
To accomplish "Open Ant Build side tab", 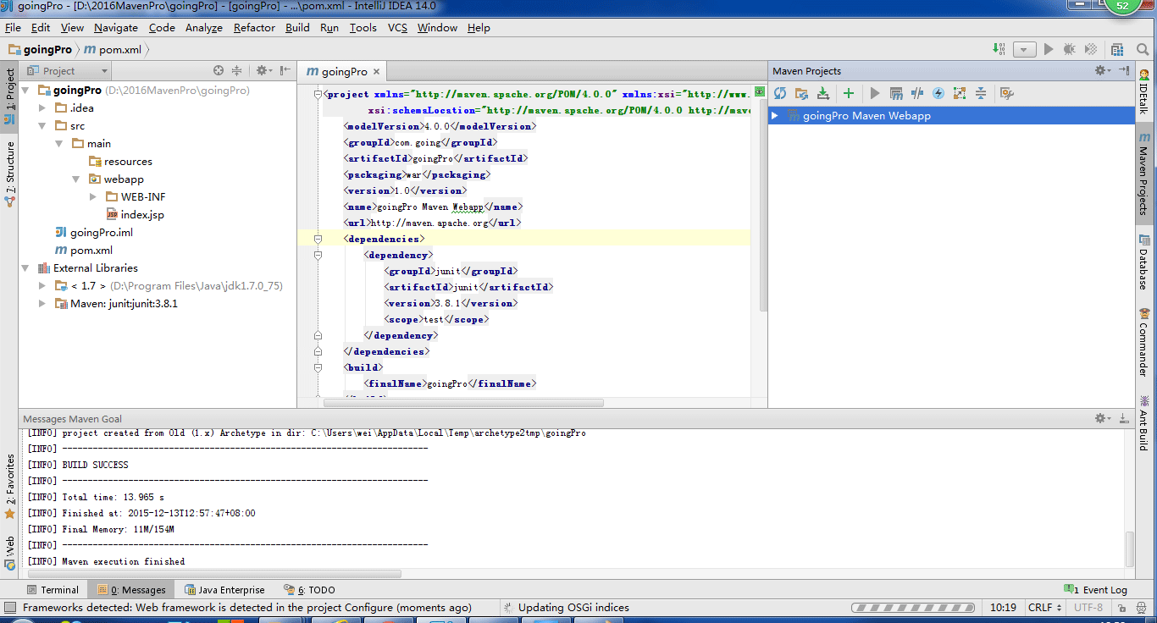I will 1143,423.
